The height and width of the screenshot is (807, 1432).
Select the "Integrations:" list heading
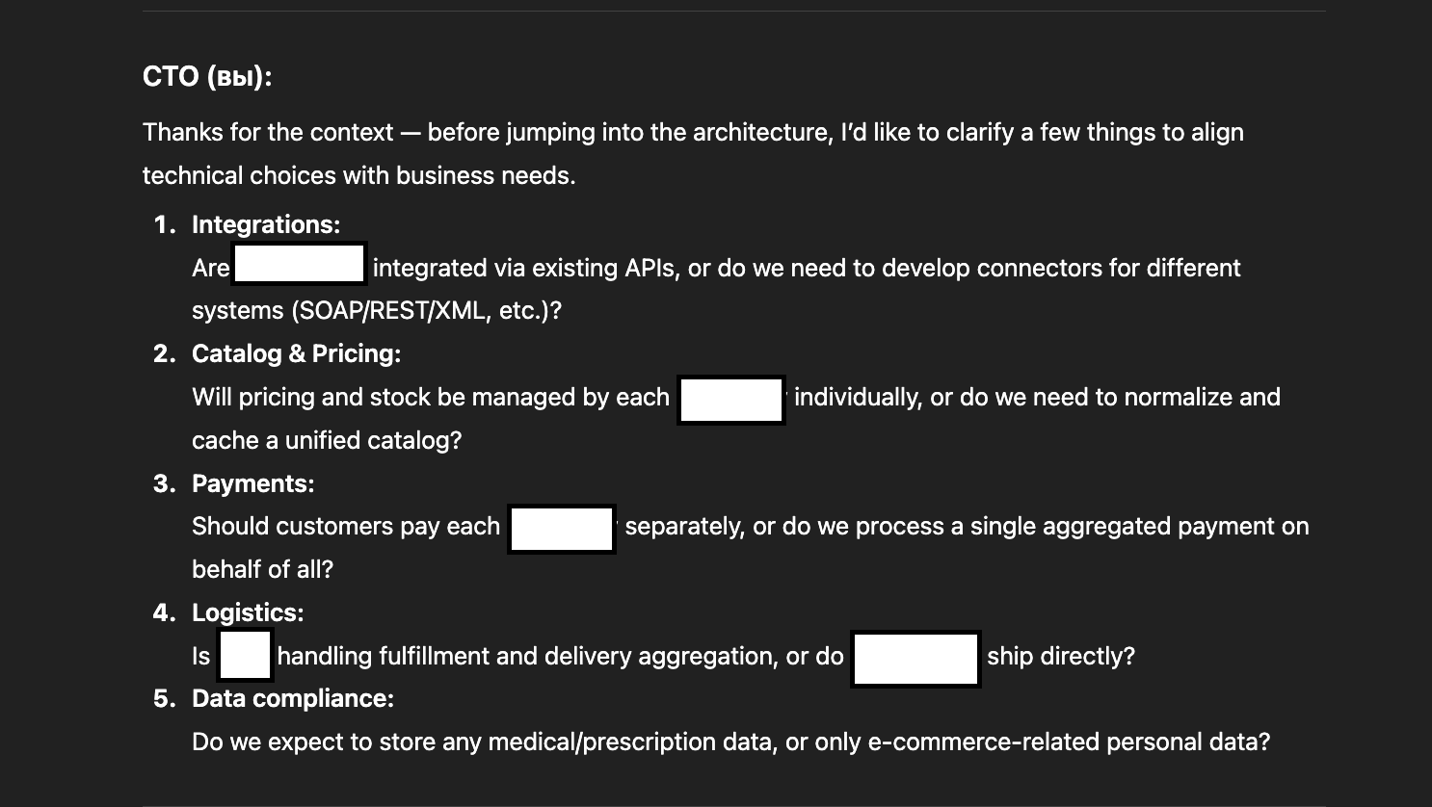coord(266,224)
